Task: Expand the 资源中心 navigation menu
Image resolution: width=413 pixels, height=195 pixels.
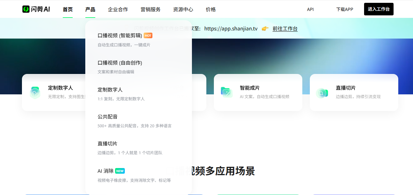Action: pyautogui.click(x=183, y=9)
